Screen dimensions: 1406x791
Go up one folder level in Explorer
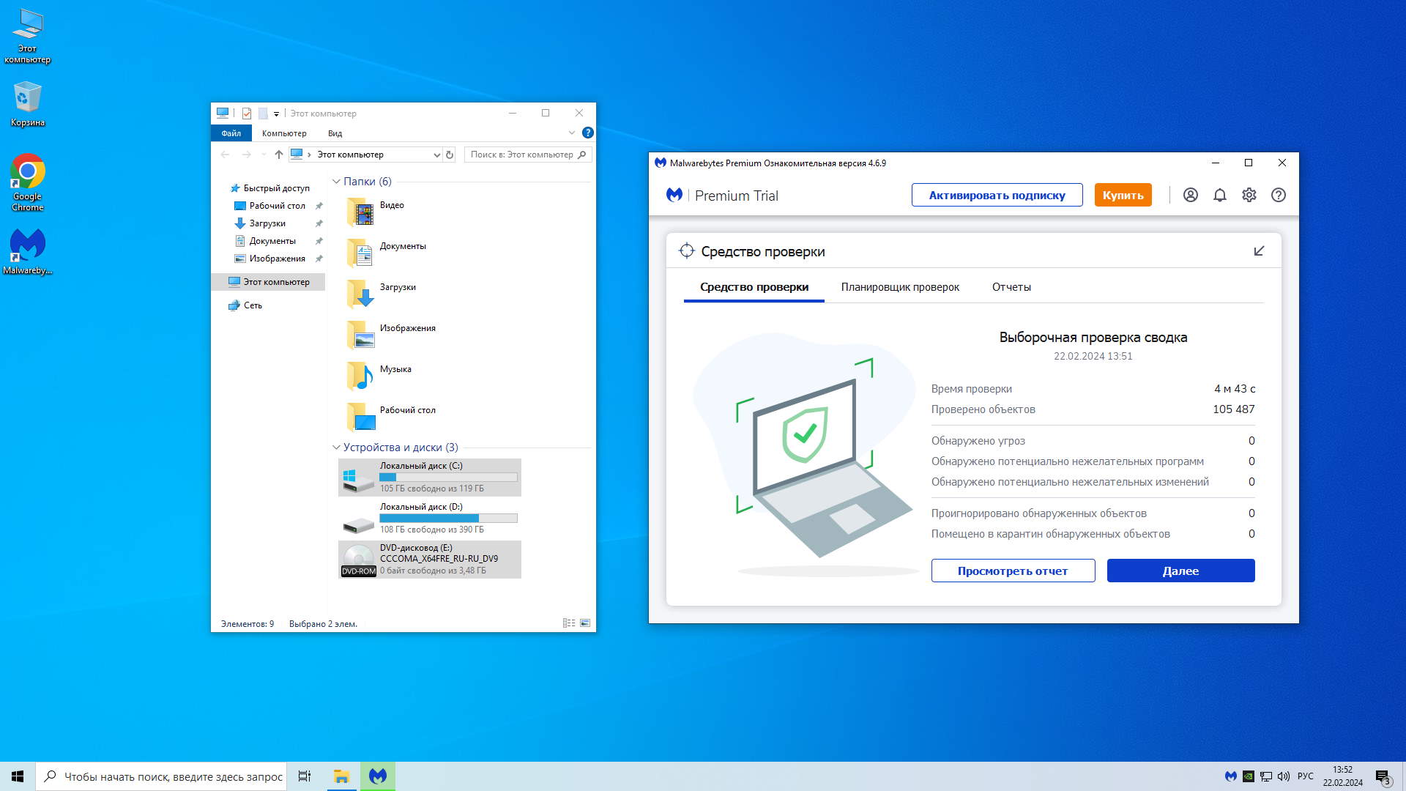click(x=278, y=155)
